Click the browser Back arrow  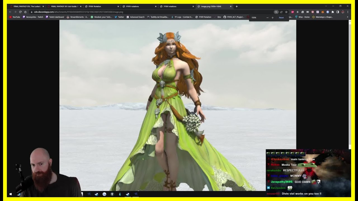click(x=10, y=12)
